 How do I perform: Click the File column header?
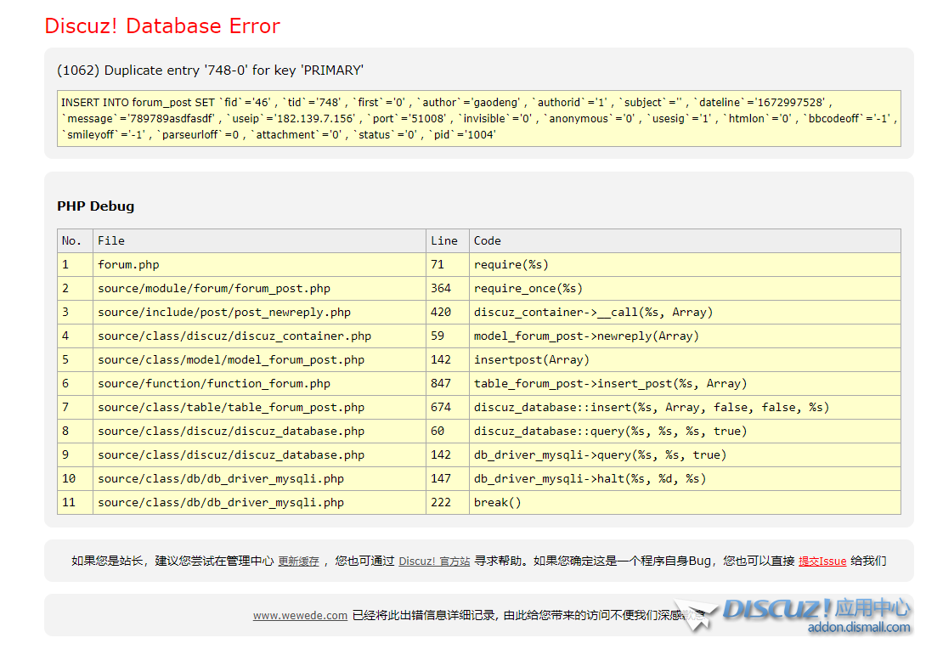(111, 240)
